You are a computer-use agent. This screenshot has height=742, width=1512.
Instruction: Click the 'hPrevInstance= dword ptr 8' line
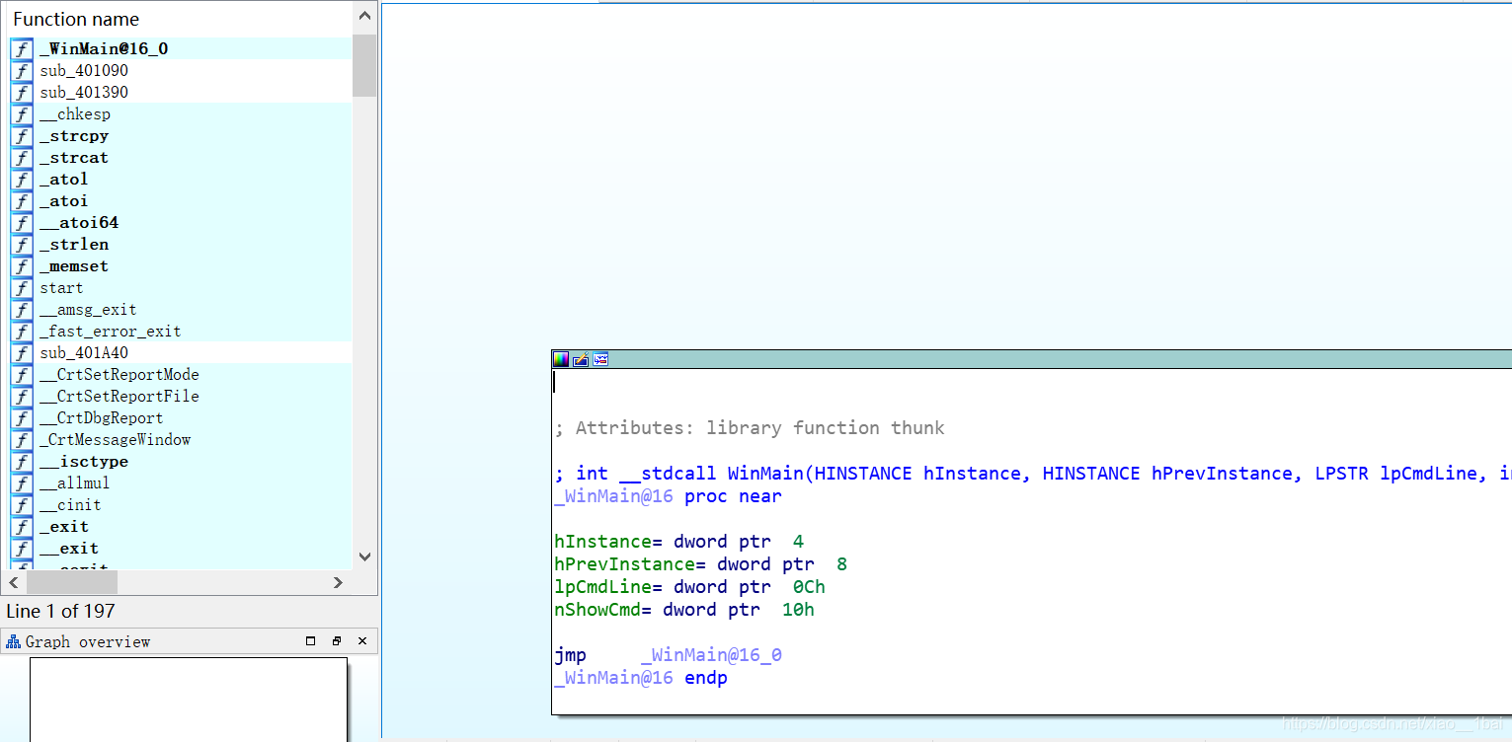pyautogui.click(x=701, y=564)
